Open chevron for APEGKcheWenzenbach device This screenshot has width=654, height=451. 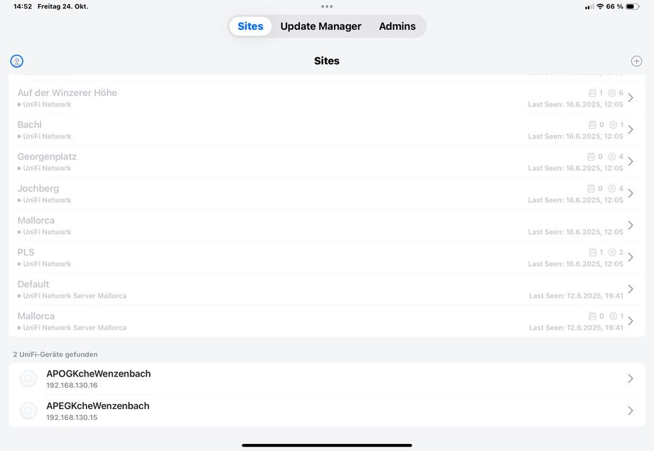pyautogui.click(x=631, y=410)
